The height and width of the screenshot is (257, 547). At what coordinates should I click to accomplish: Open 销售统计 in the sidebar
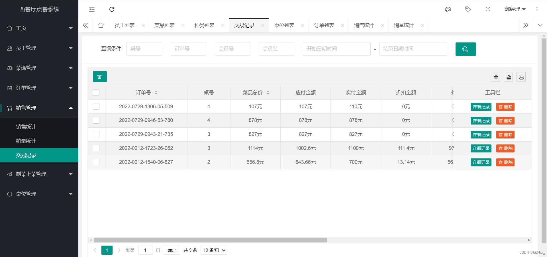pyautogui.click(x=39, y=127)
